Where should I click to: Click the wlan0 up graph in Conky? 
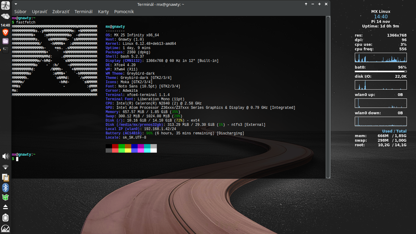tap(381, 103)
